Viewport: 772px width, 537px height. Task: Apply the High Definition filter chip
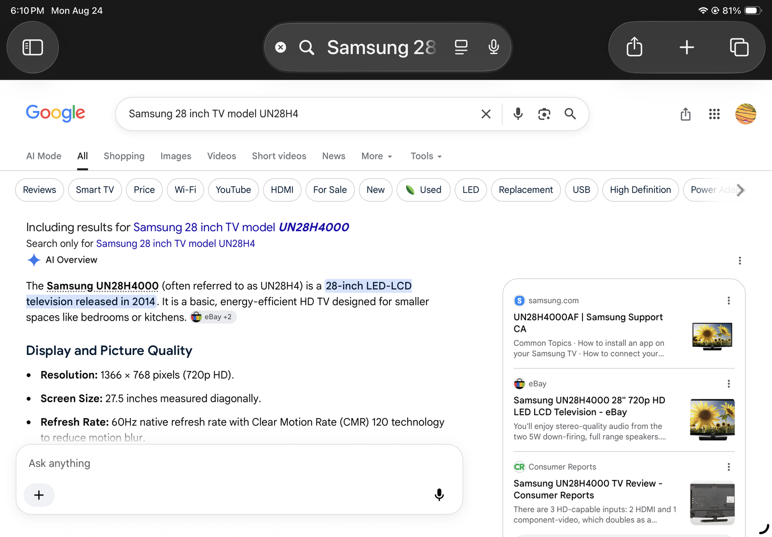[x=640, y=190]
